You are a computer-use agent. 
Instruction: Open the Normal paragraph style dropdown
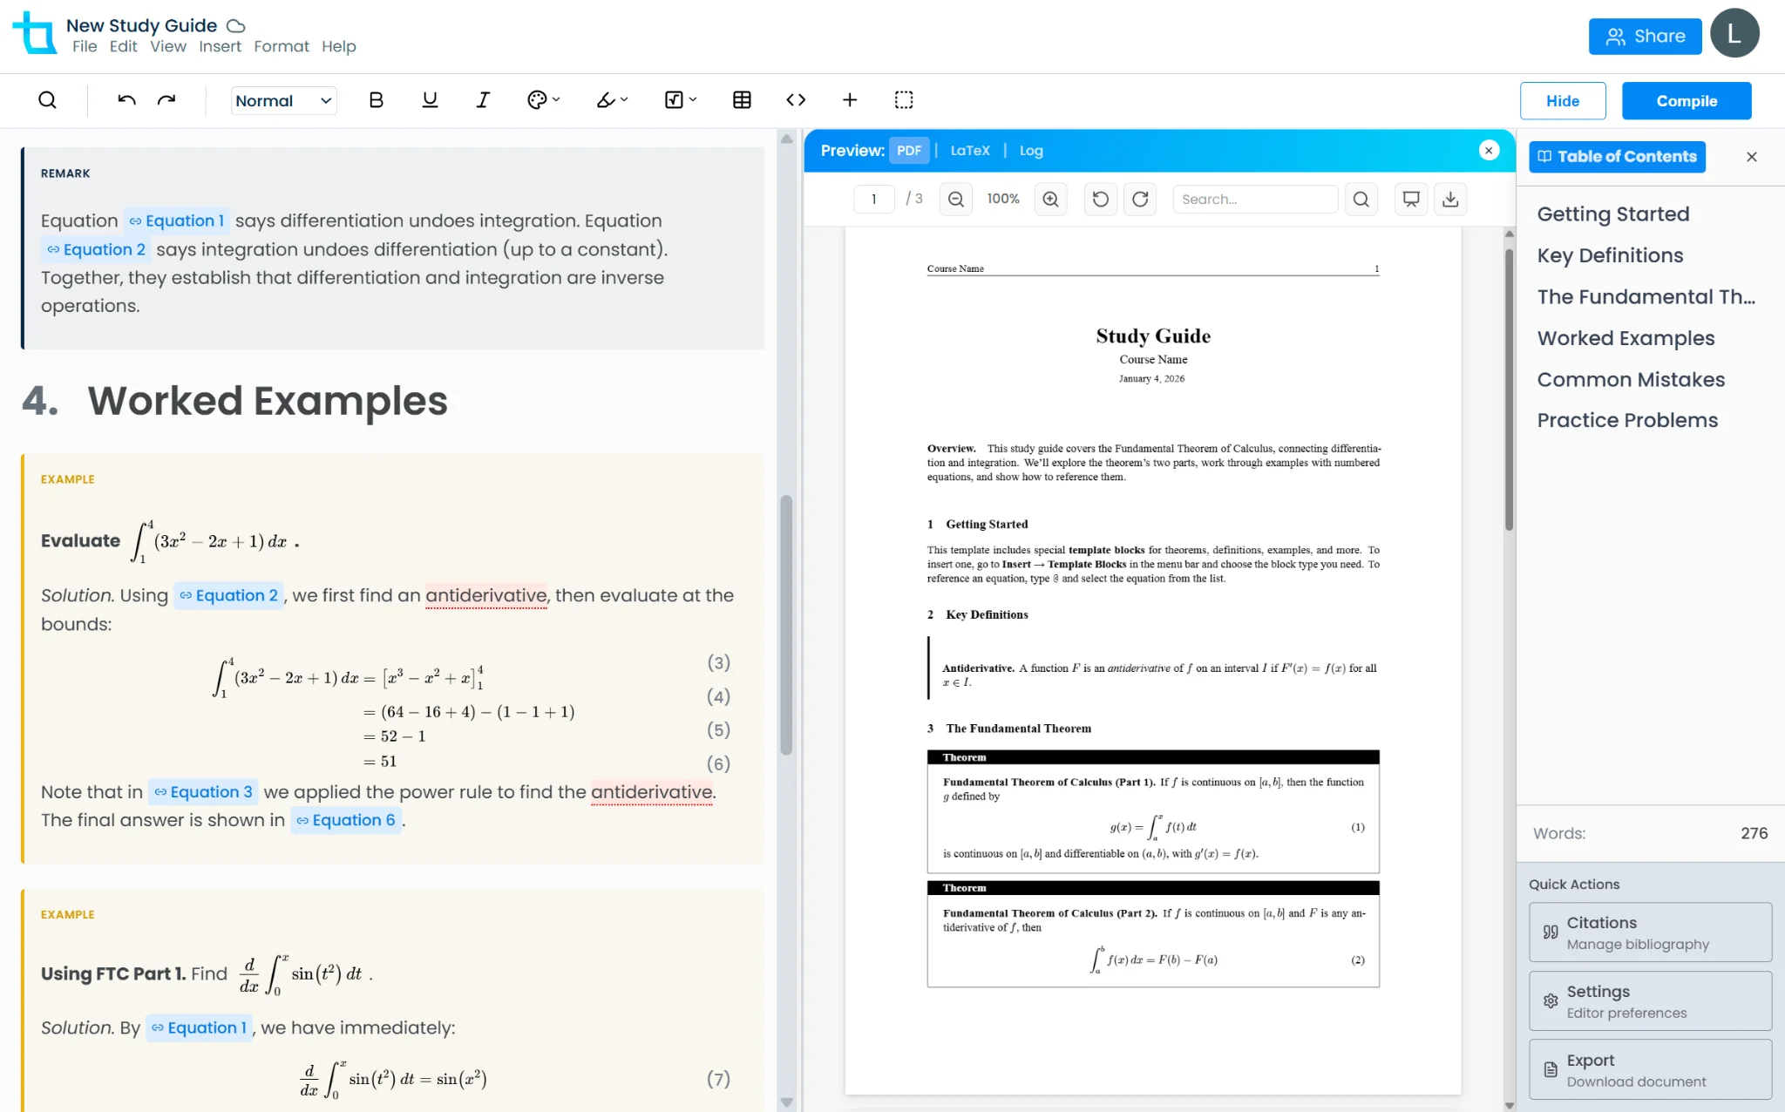(x=283, y=99)
